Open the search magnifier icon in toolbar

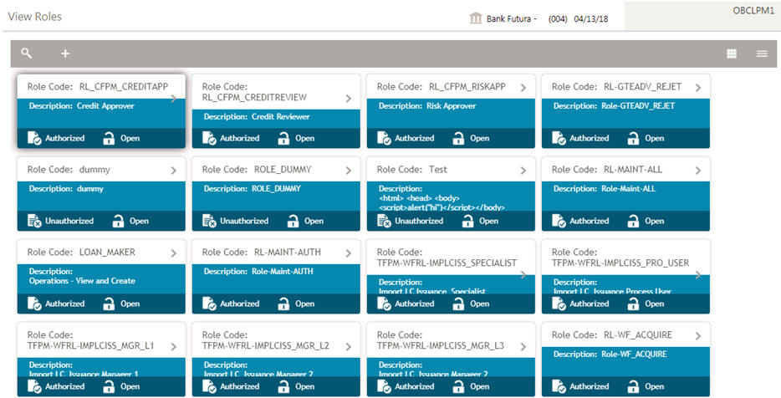pos(27,54)
